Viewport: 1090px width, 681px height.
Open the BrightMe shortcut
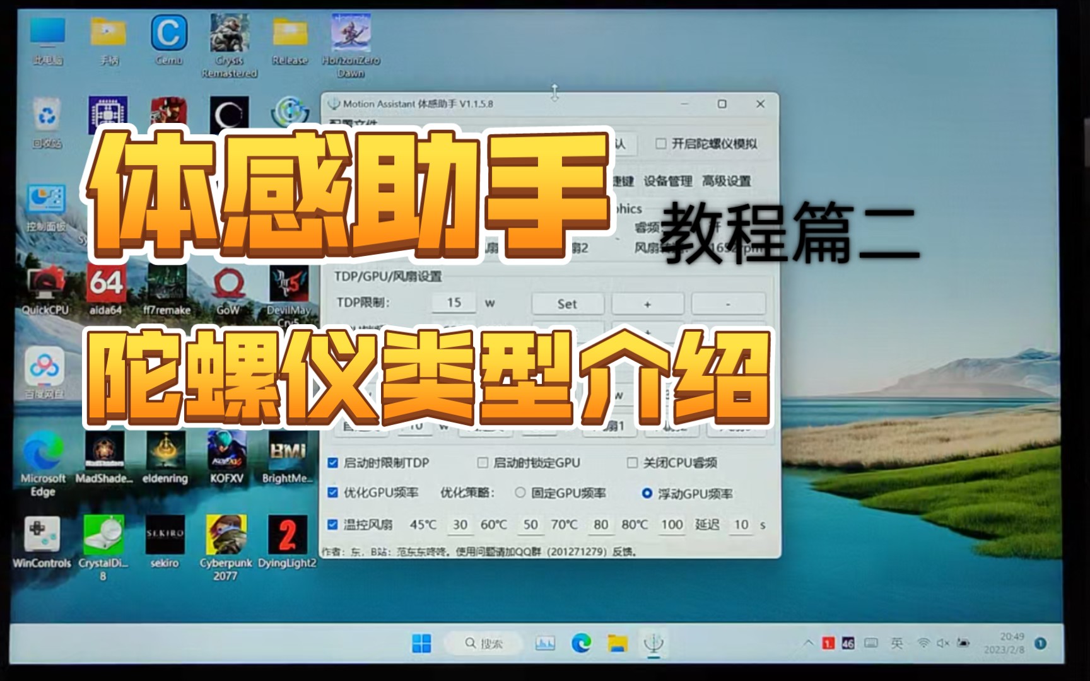coord(288,458)
